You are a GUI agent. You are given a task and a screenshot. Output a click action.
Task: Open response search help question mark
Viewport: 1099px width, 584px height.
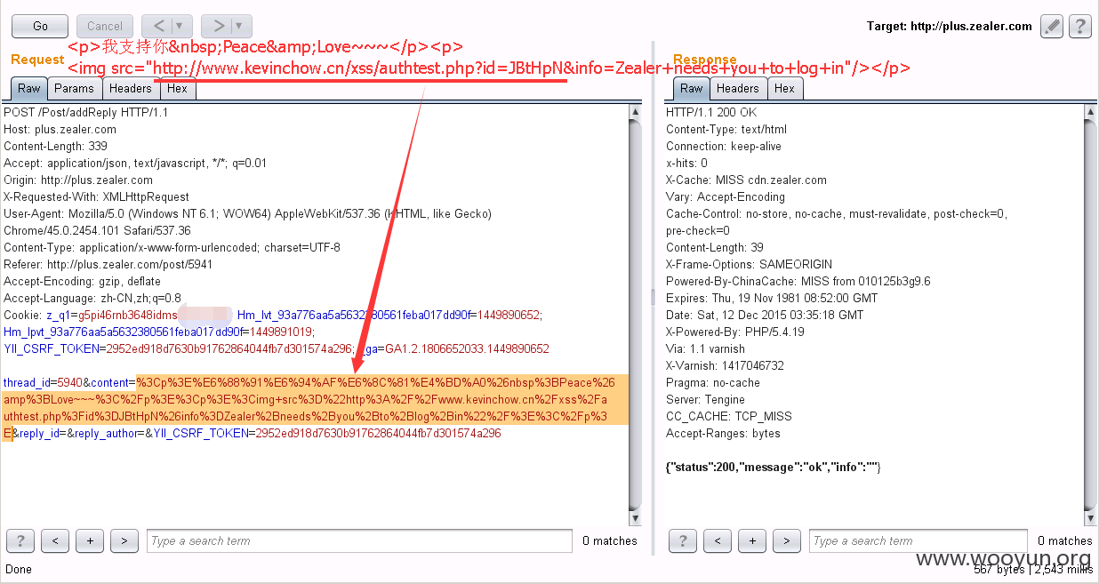pyautogui.click(x=683, y=540)
